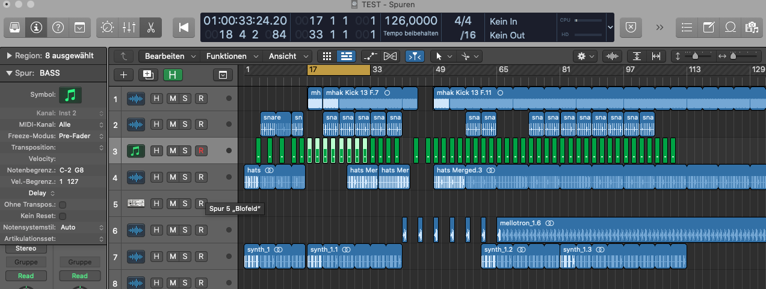Viewport: 766px width, 289px height.
Task: Open the Library panel
Action: click(x=16, y=28)
